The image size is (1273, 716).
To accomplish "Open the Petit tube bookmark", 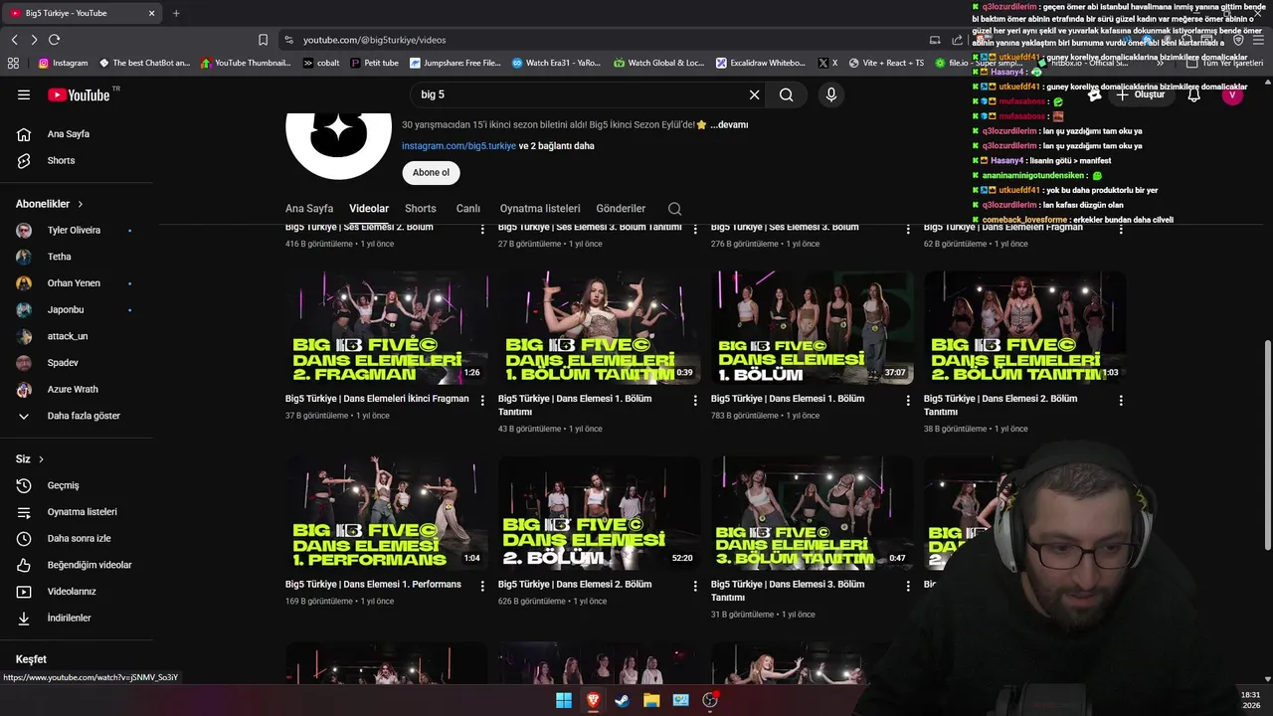I will (374, 63).
